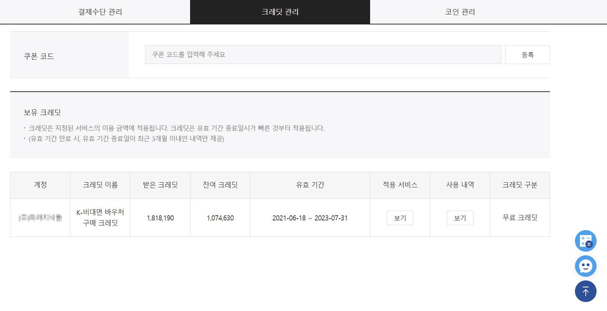Click the 보유 크레딧 heading
This screenshot has width=607, height=311.
42,113
